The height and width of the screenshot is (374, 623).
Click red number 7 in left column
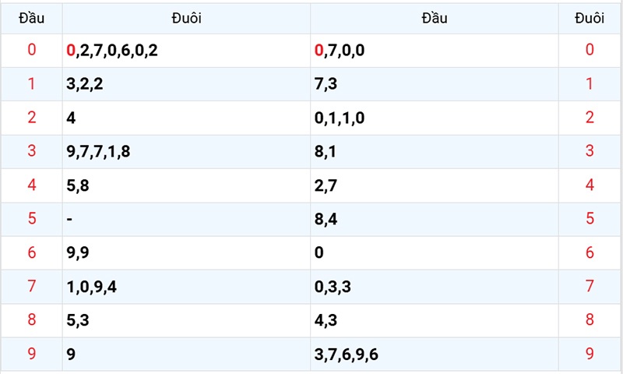(32, 286)
